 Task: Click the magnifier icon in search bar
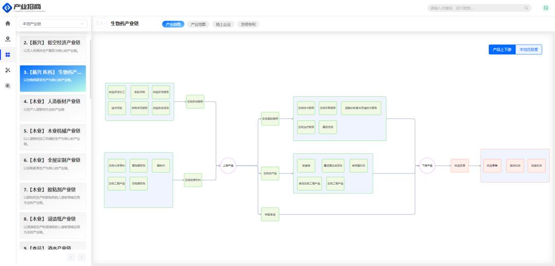pos(526,8)
